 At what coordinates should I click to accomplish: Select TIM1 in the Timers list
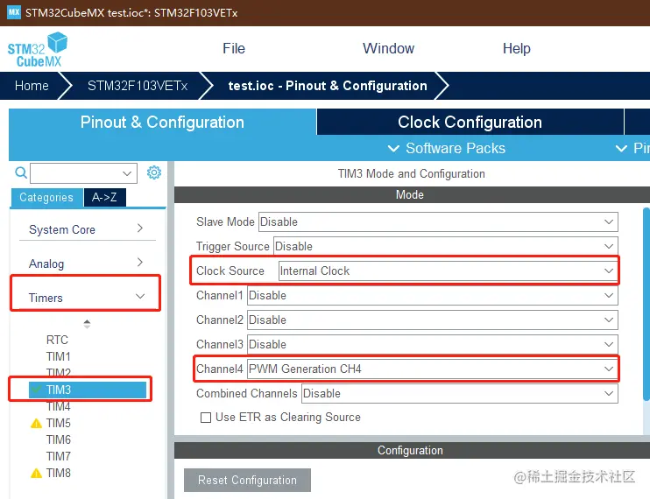pyautogui.click(x=59, y=356)
